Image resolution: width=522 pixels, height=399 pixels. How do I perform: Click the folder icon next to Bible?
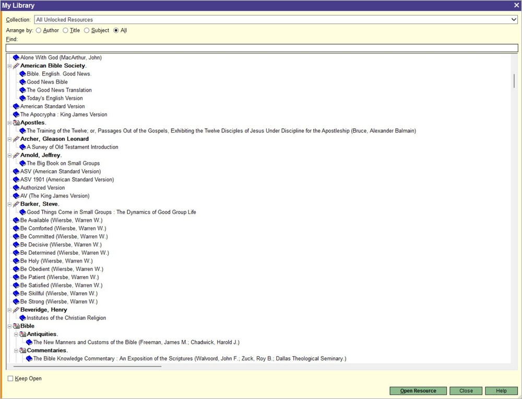point(16,326)
